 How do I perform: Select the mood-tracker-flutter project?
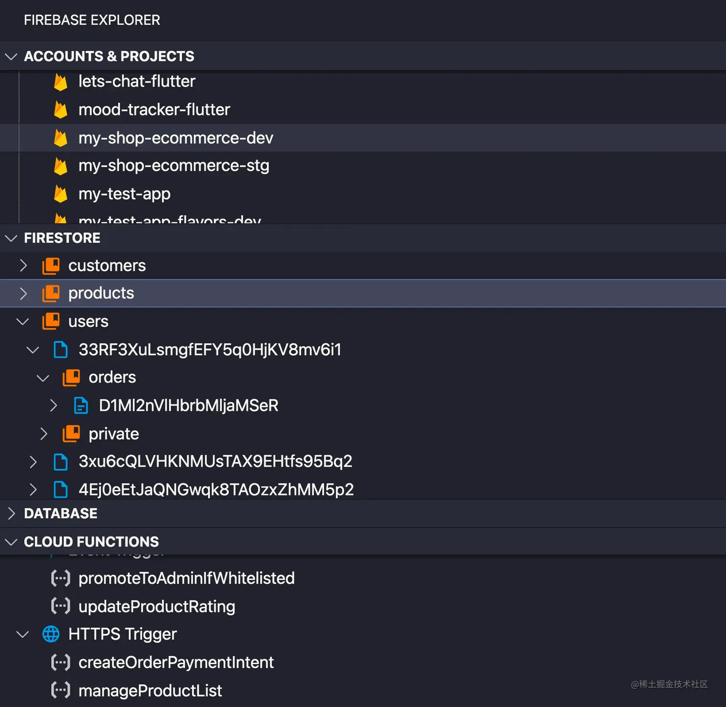pyautogui.click(x=154, y=110)
